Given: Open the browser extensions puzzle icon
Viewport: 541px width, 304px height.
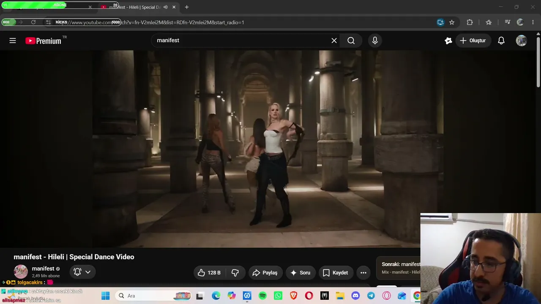Looking at the screenshot, I should tap(470, 22).
